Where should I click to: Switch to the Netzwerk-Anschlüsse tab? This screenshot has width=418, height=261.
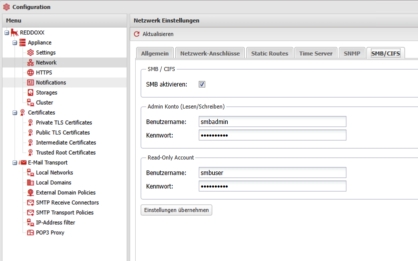(x=210, y=53)
